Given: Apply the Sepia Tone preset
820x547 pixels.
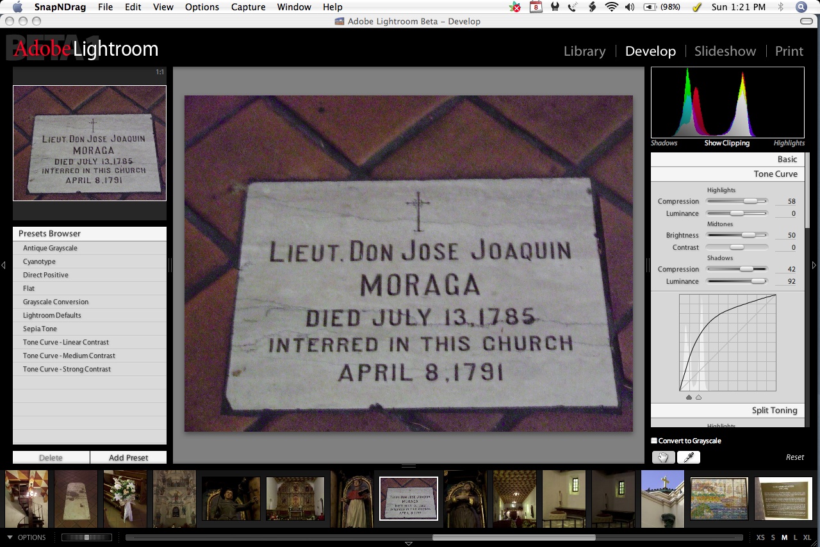Looking at the screenshot, I should pos(40,329).
